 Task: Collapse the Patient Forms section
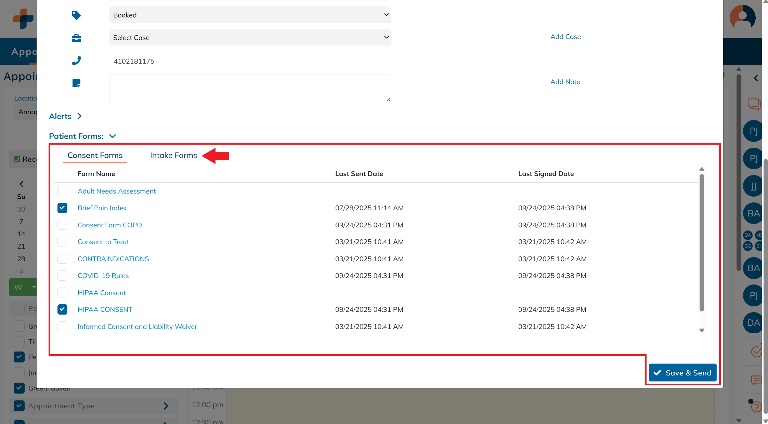click(x=112, y=136)
